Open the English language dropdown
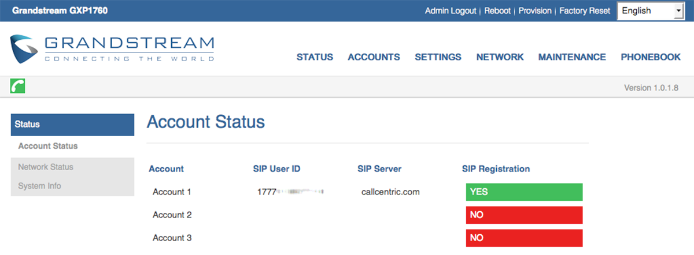694x255 pixels. click(651, 11)
